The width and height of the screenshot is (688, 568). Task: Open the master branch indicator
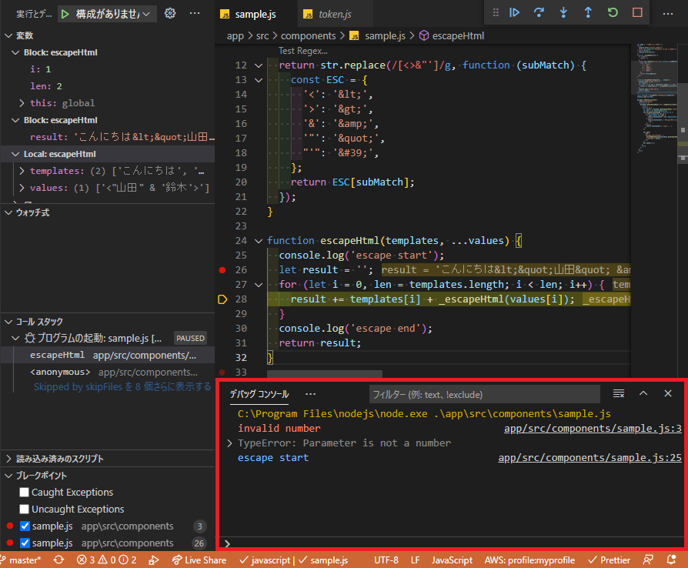(x=21, y=560)
